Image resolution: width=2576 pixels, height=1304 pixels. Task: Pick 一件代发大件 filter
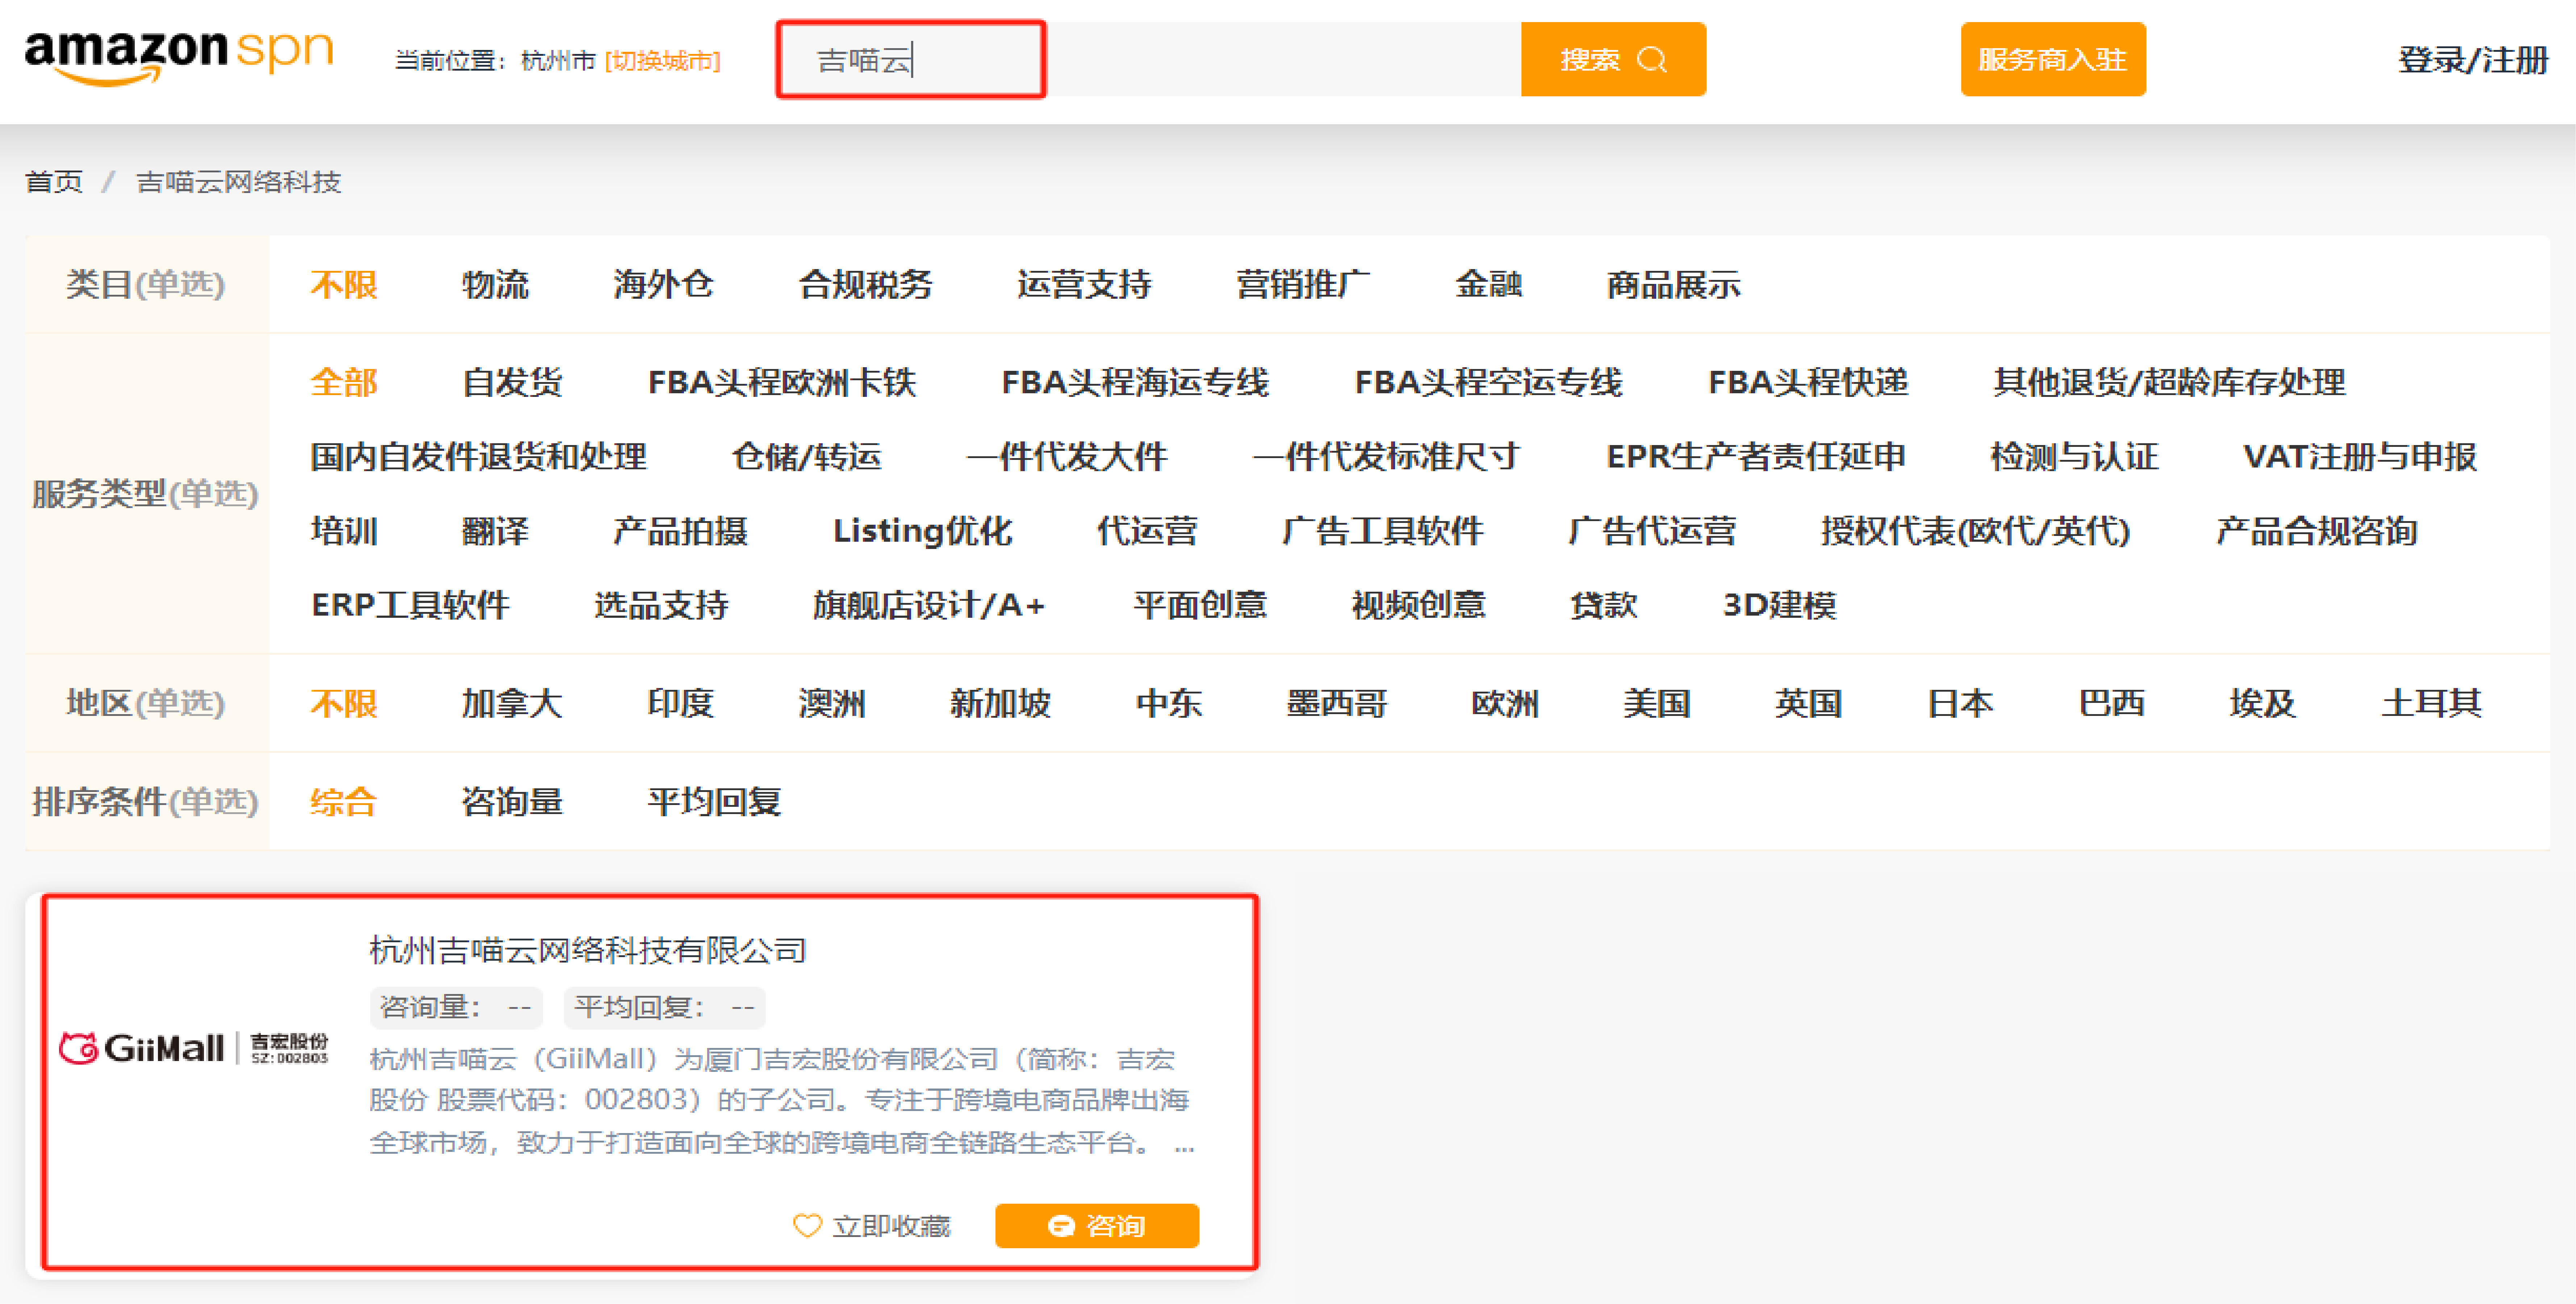click(x=1067, y=457)
